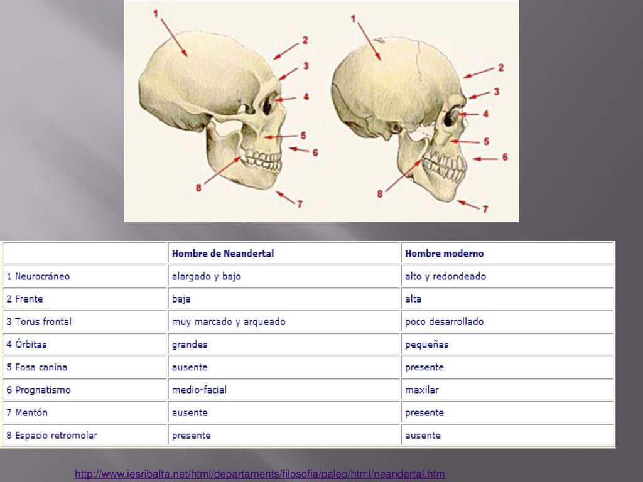Viewport: 643px width, 482px height.
Task: Click the '6 Prognatismo' row label
Action: [x=38, y=390]
